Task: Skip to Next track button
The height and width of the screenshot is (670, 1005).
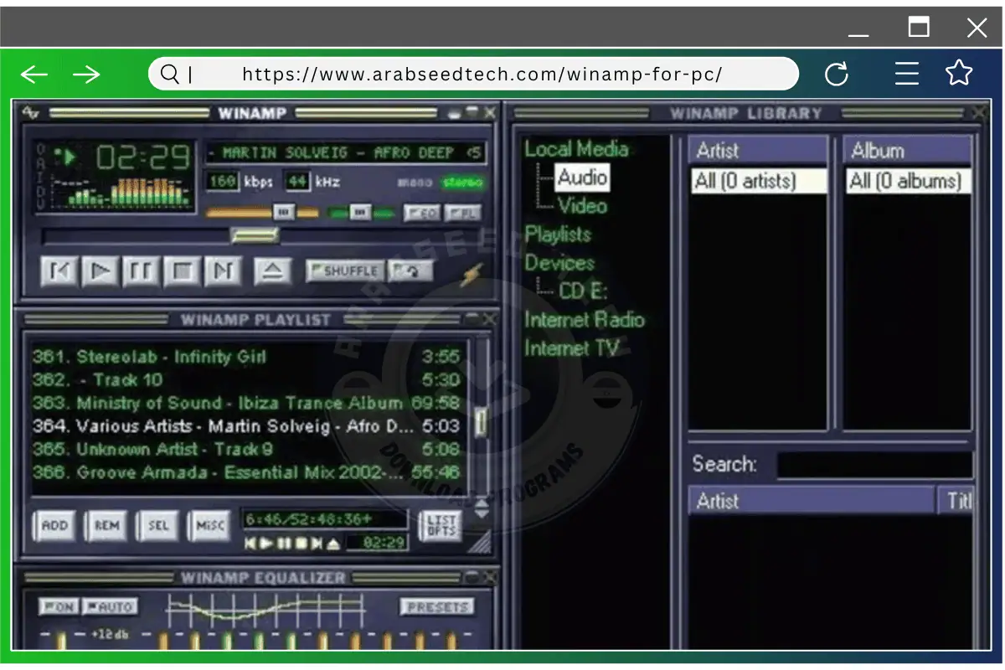Action: point(222,271)
